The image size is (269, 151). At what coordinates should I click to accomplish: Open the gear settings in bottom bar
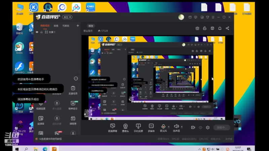coord(207,128)
